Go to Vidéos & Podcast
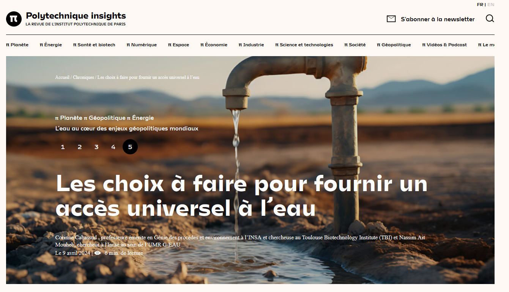The height and width of the screenshot is (292, 509). [444, 45]
